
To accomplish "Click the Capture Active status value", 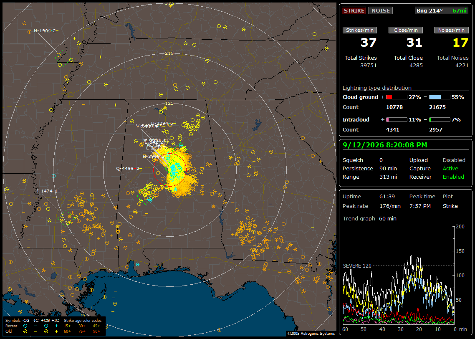I will [x=450, y=168].
